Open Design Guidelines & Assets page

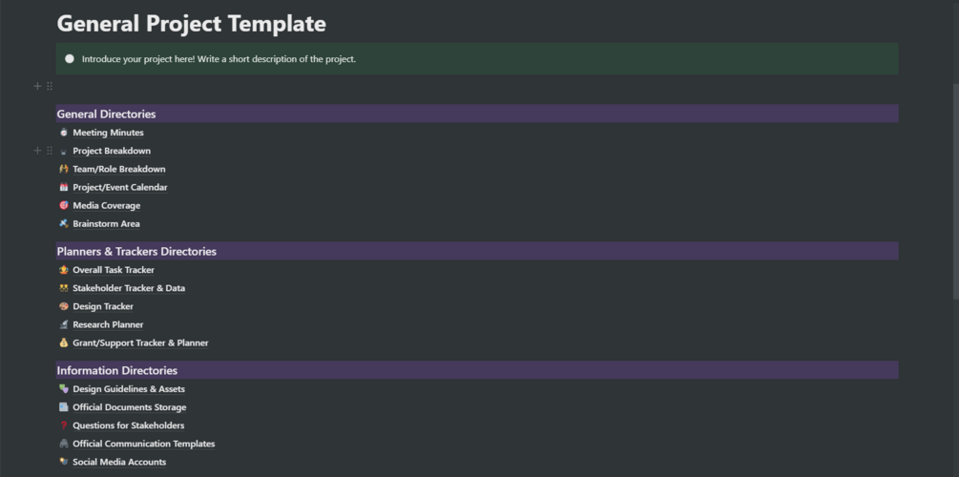(x=129, y=389)
